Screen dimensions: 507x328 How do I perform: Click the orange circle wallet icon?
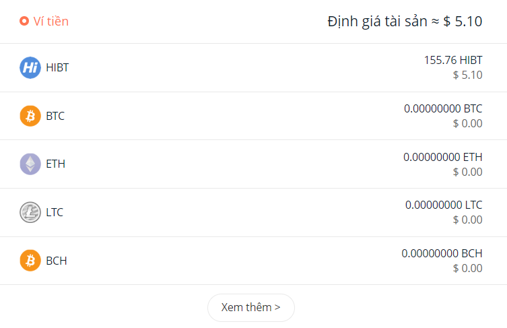coord(24,22)
